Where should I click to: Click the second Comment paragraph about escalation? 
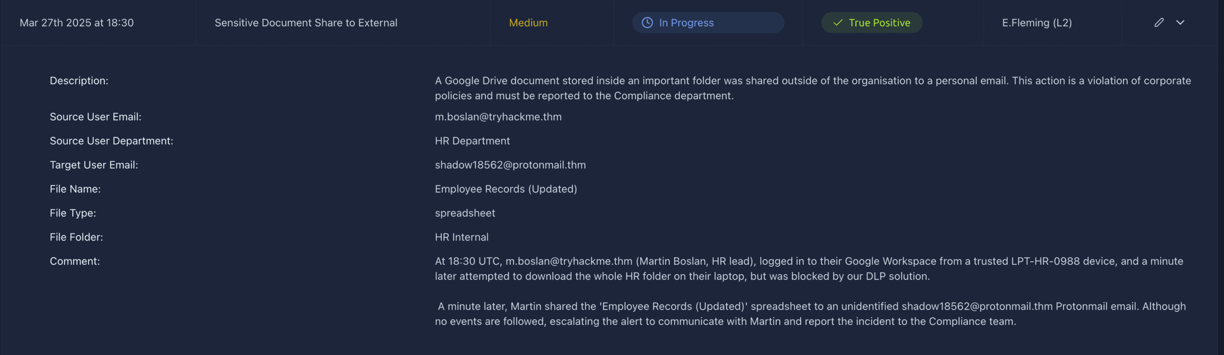[x=810, y=314]
